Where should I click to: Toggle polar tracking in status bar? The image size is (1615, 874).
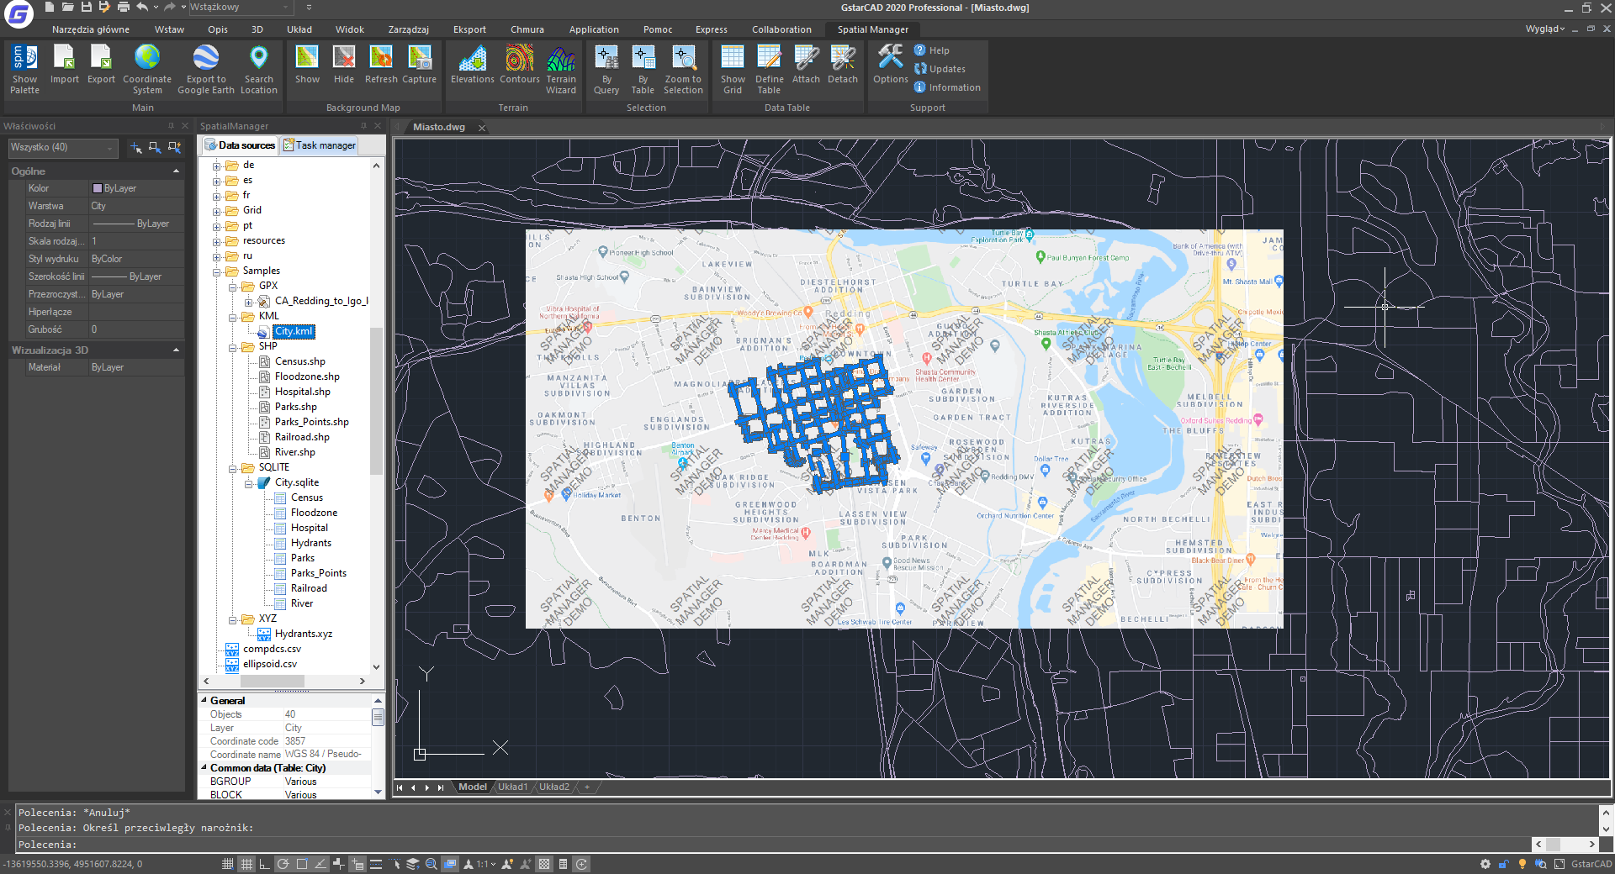[283, 864]
